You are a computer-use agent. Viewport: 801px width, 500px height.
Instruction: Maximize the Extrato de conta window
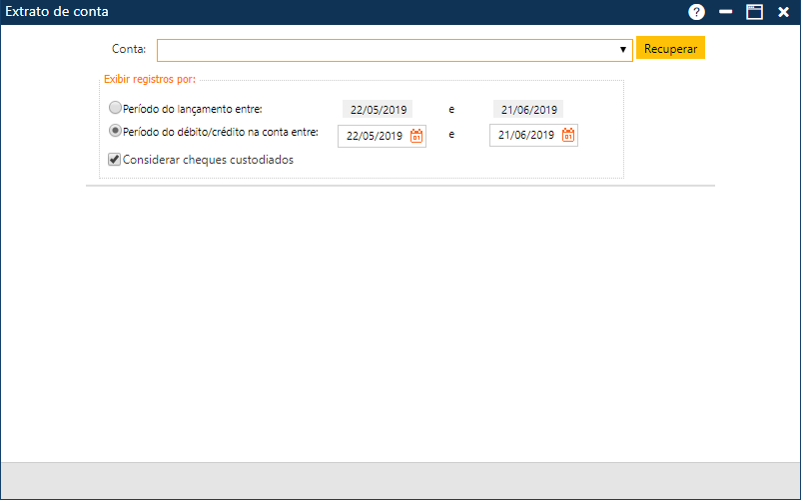[754, 12]
